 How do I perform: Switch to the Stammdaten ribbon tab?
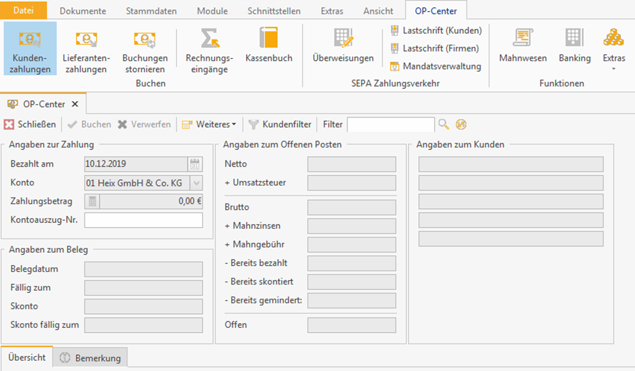click(151, 11)
